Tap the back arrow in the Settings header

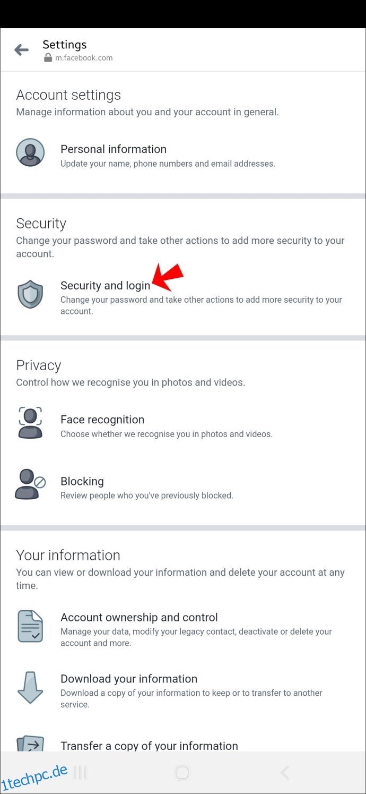point(21,50)
